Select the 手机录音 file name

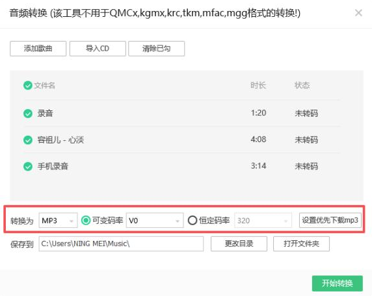[53, 166]
